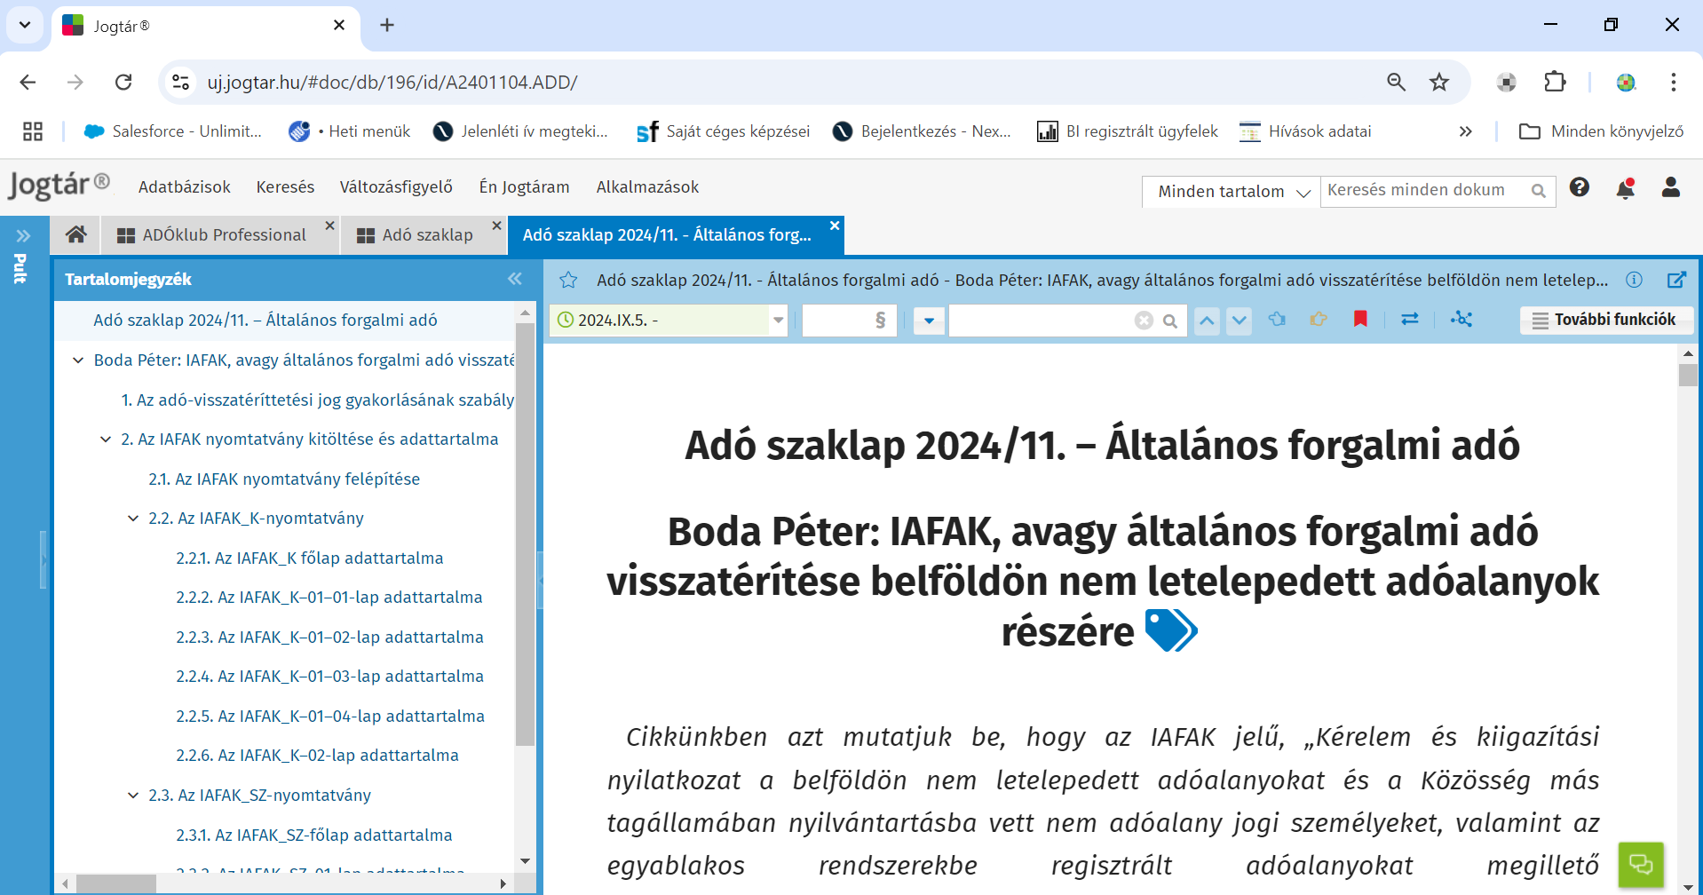Image resolution: width=1703 pixels, height=895 pixels.
Task: Click the home icon tab
Action: click(x=75, y=234)
